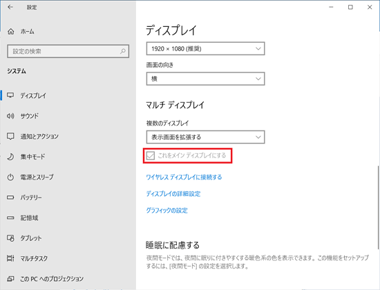Open the 画面の向き dropdown showing 横

205,79
